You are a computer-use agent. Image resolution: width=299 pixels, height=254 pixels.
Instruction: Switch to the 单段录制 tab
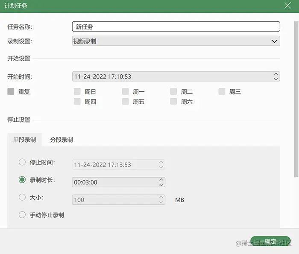tap(24, 140)
